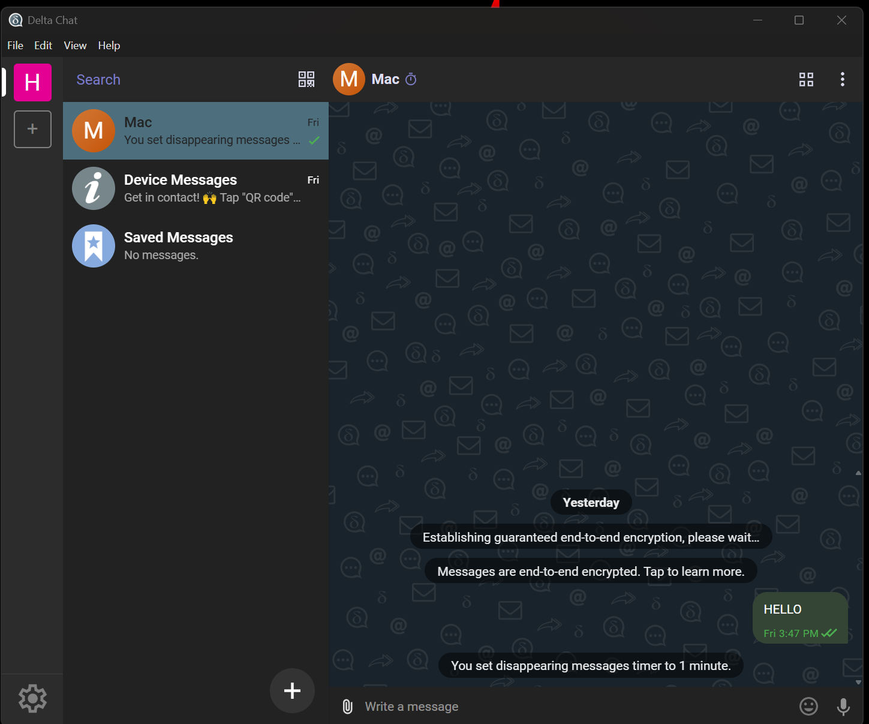Click the Mac contact name in chat header
Screen dimensions: 869x724
386,79
